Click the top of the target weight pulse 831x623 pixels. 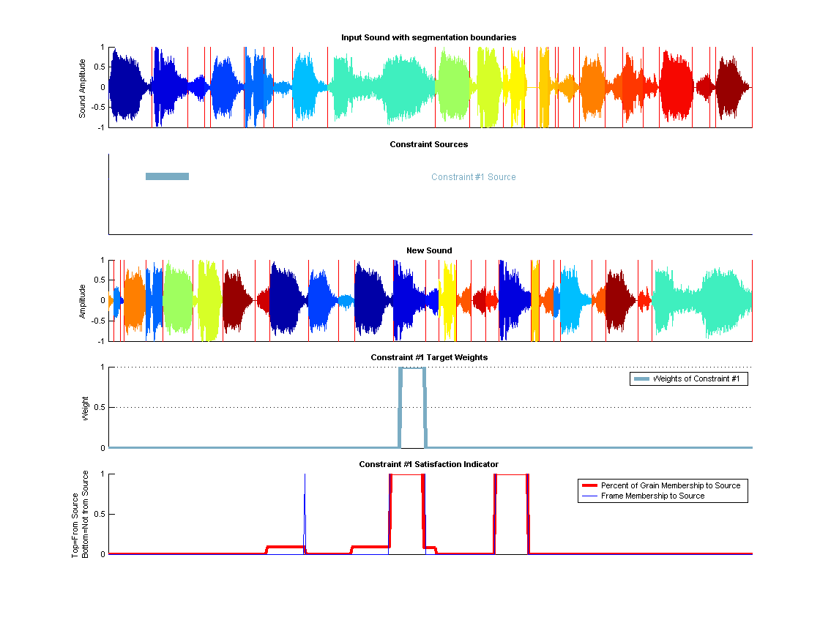tap(412, 368)
